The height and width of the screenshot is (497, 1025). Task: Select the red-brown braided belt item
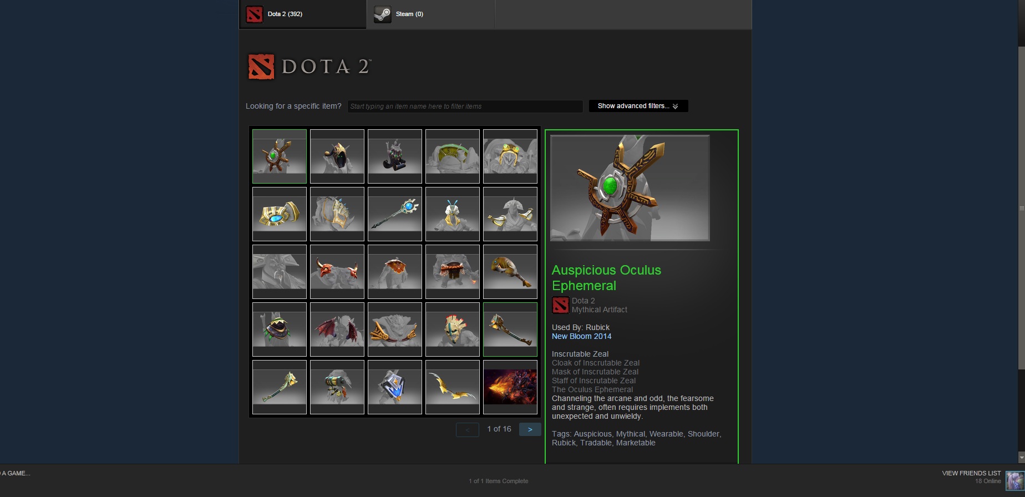point(453,272)
